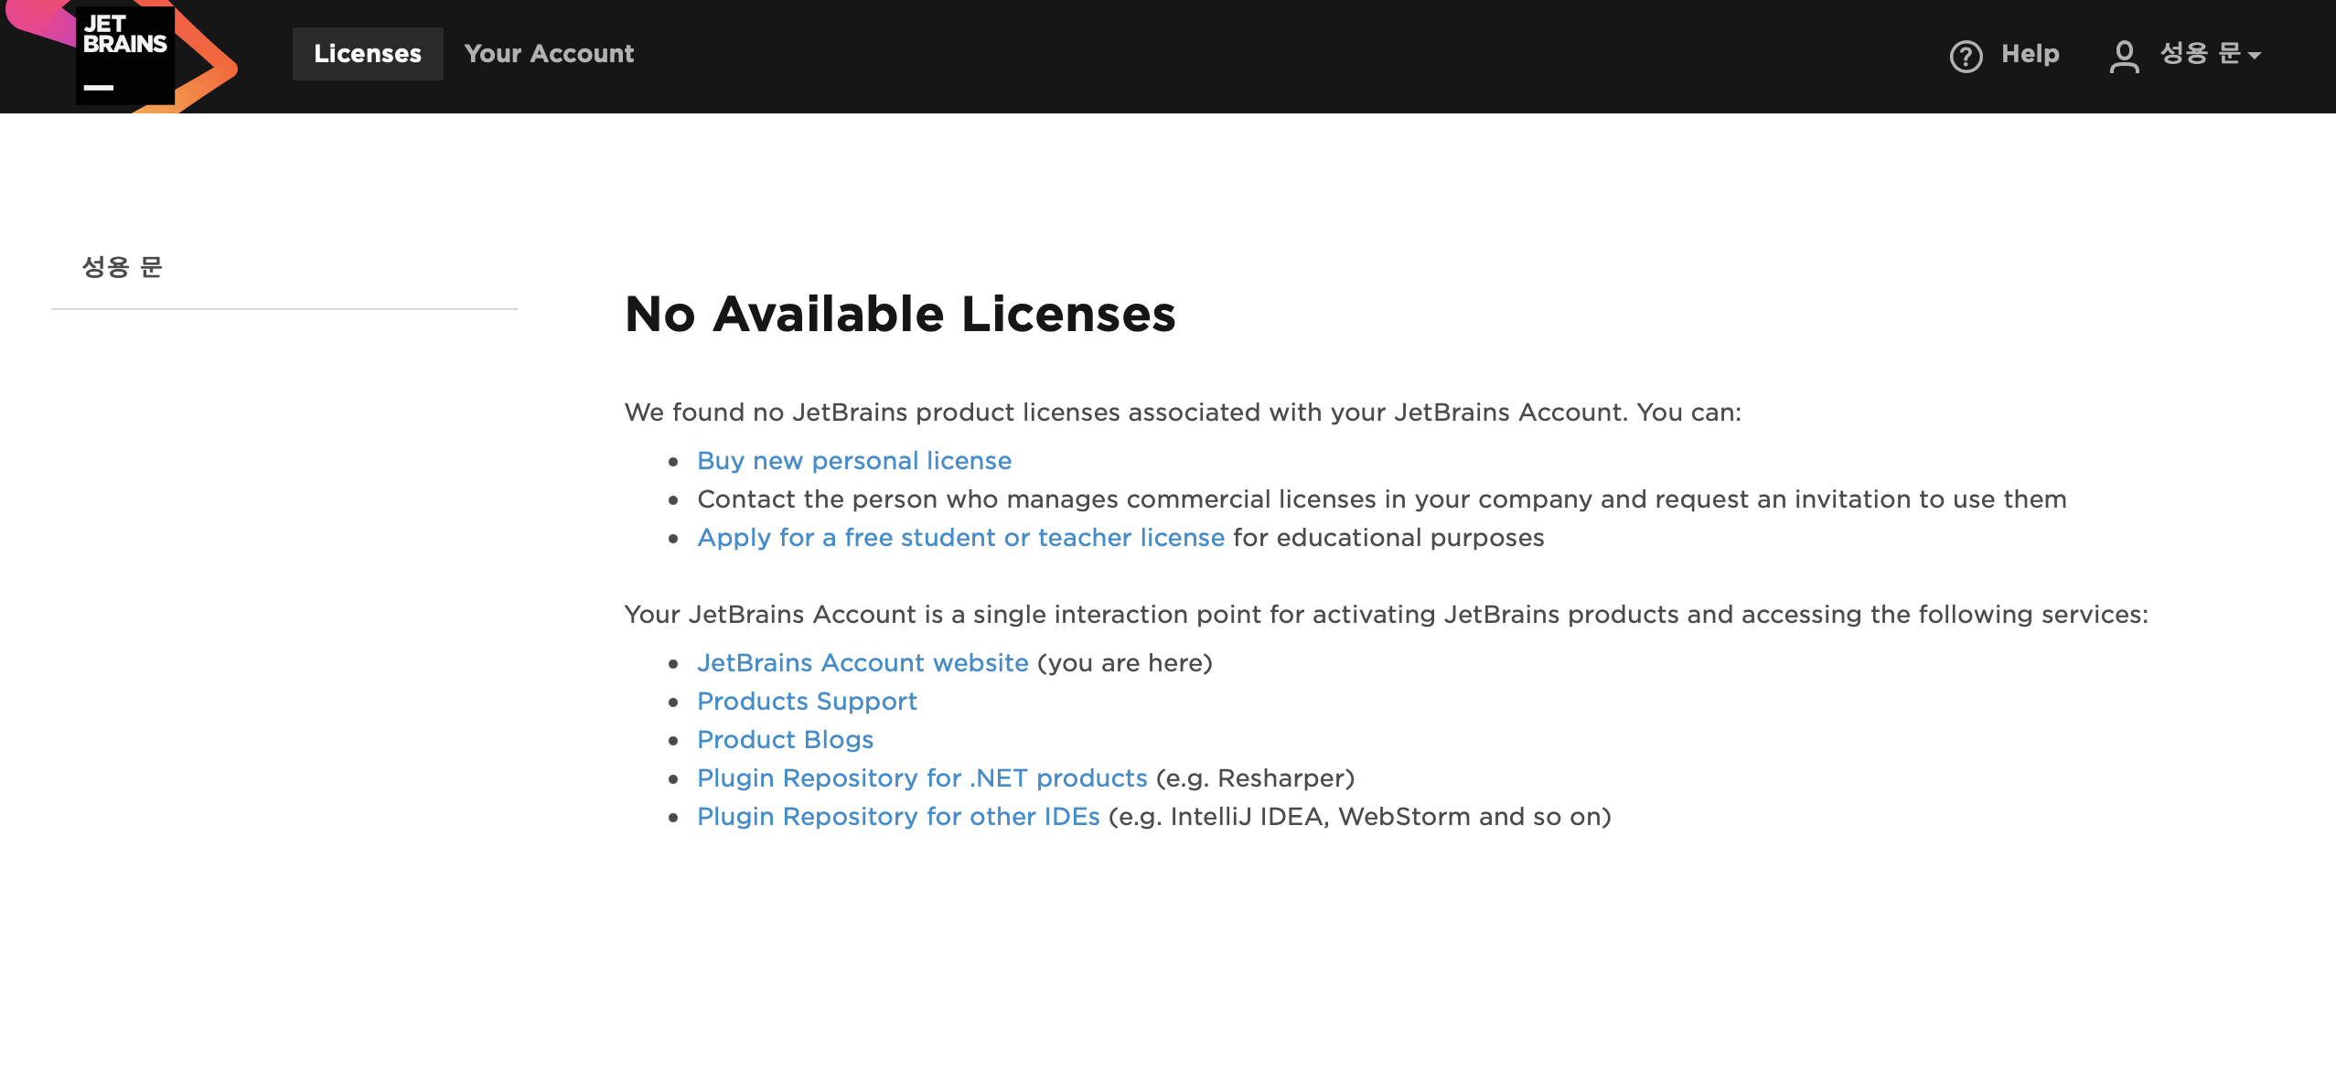This screenshot has height=1072, width=2336.
Task: Click the user profile icon
Action: tap(2124, 56)
